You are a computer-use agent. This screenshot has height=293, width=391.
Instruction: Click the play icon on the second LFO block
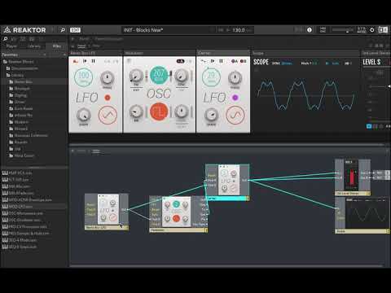pos(213,61)
